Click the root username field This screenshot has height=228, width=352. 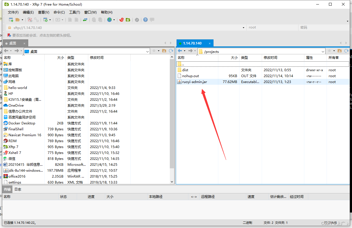[x=272, y=28]
